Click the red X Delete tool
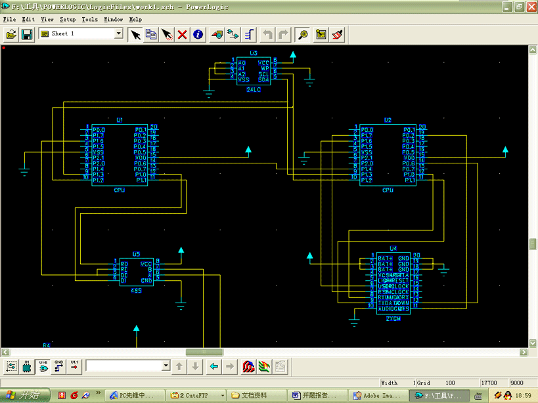 pos(183,34)
